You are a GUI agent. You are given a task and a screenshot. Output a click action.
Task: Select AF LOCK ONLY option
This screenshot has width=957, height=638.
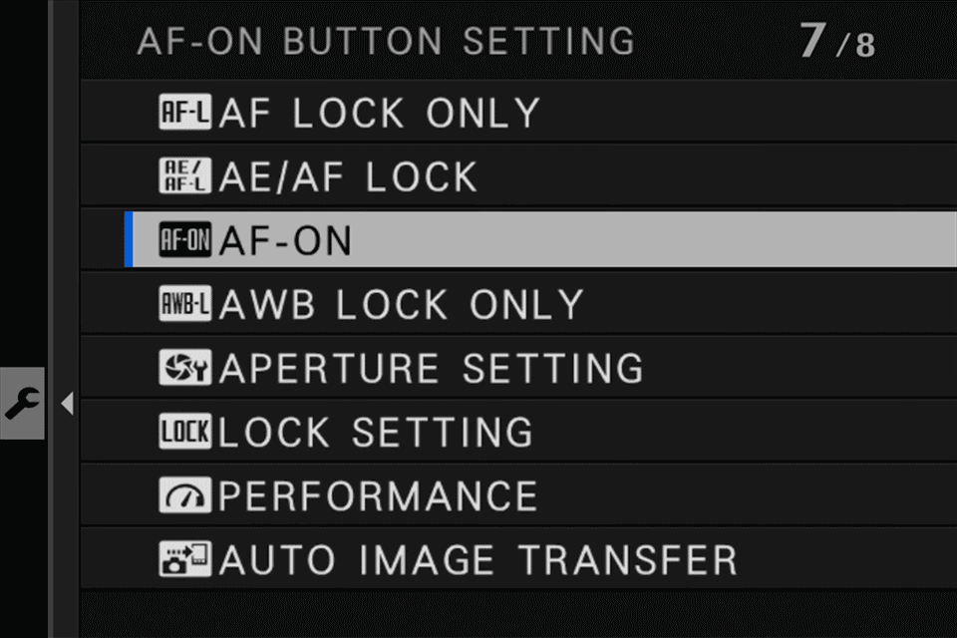coord(379,114)
